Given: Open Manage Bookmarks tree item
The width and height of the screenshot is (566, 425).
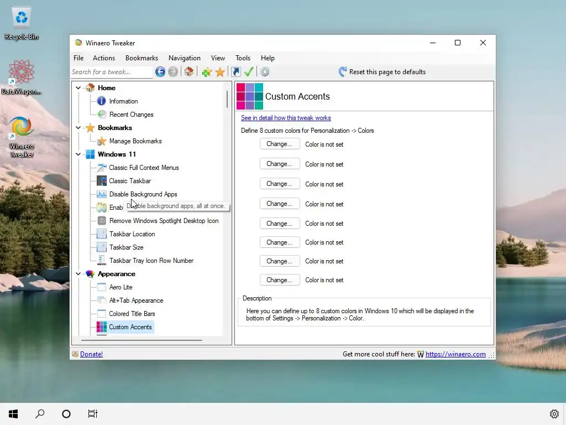Looking at the screenshot, I should 135,141.
